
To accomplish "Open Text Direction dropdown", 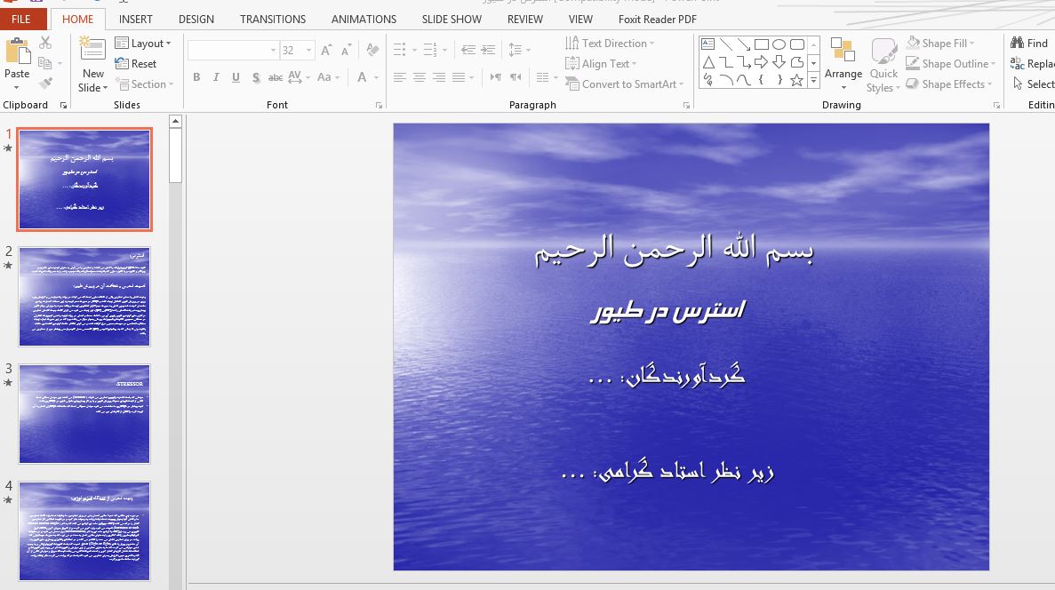I will point(610,43).
